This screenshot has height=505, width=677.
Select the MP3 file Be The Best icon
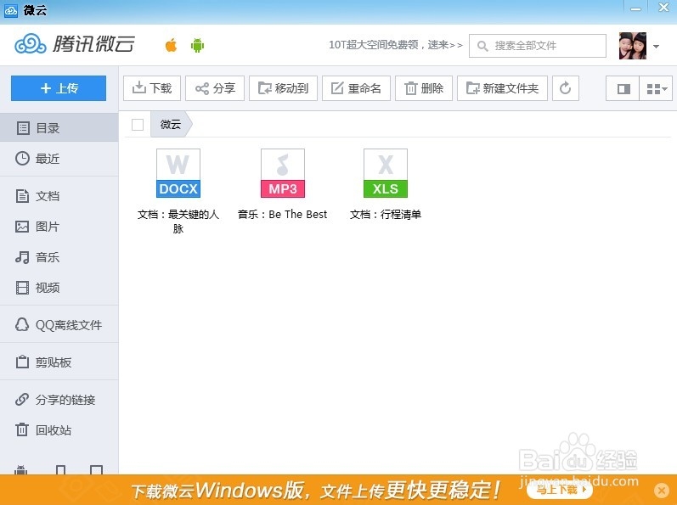(282, 173)
